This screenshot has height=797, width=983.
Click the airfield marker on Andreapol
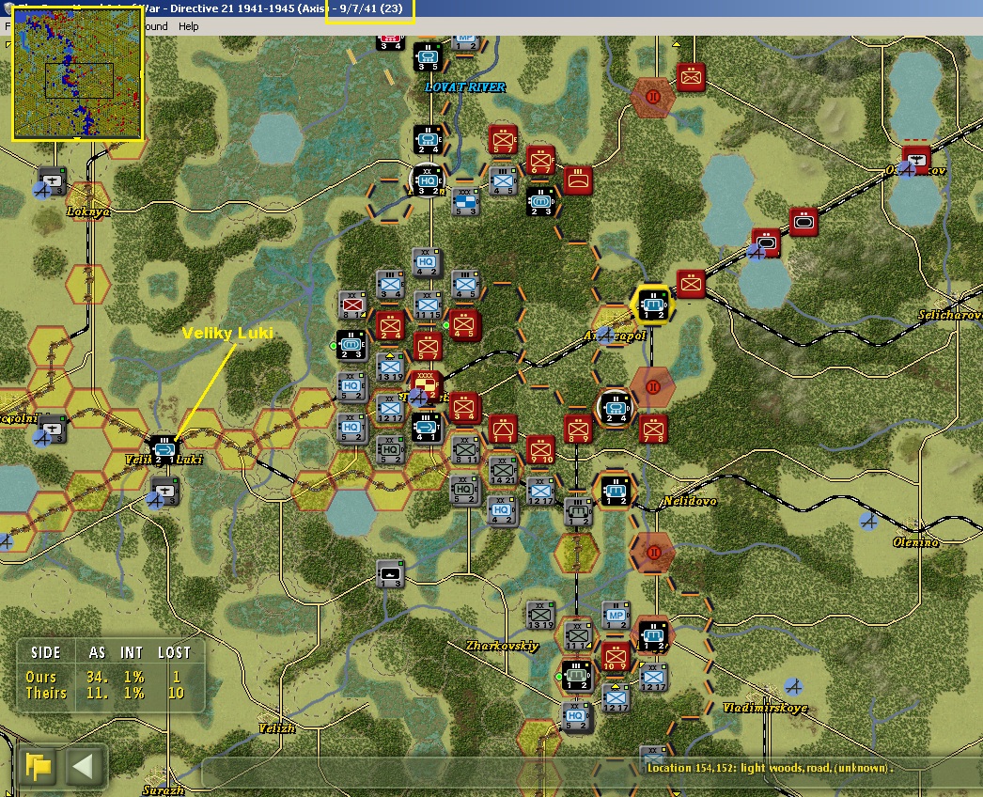(x=604, y=336)
